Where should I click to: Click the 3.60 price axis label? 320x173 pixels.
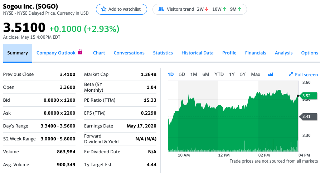306,82
